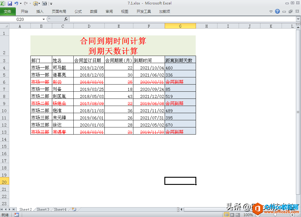Switch to the Sheet4 tab

click(60, 210)
